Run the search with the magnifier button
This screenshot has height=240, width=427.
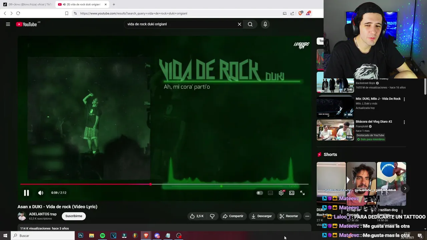[x=250, y=24]
